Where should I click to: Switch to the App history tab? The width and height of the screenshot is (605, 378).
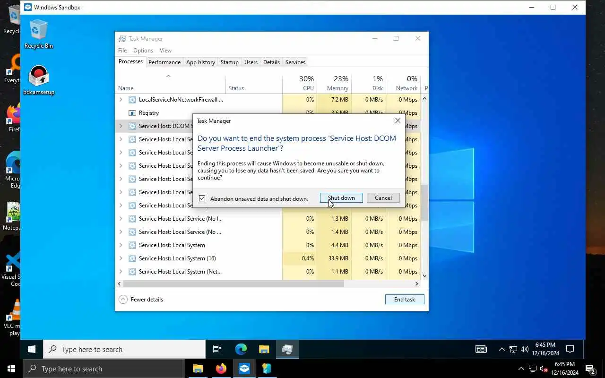coord(200,62)
